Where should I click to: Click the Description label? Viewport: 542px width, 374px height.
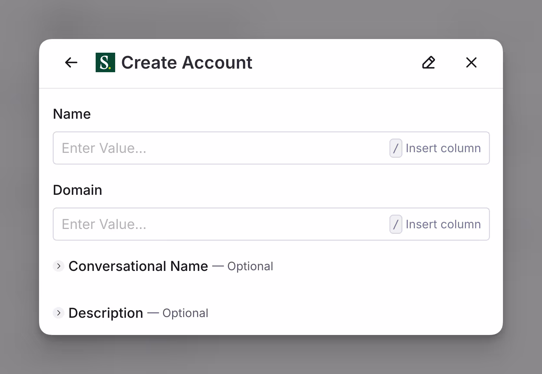[x=106, y=313]
